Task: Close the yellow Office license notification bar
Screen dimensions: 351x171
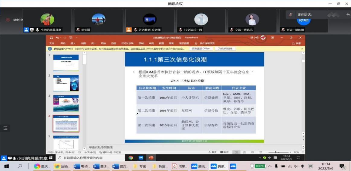Action: [x=302, y=48]
